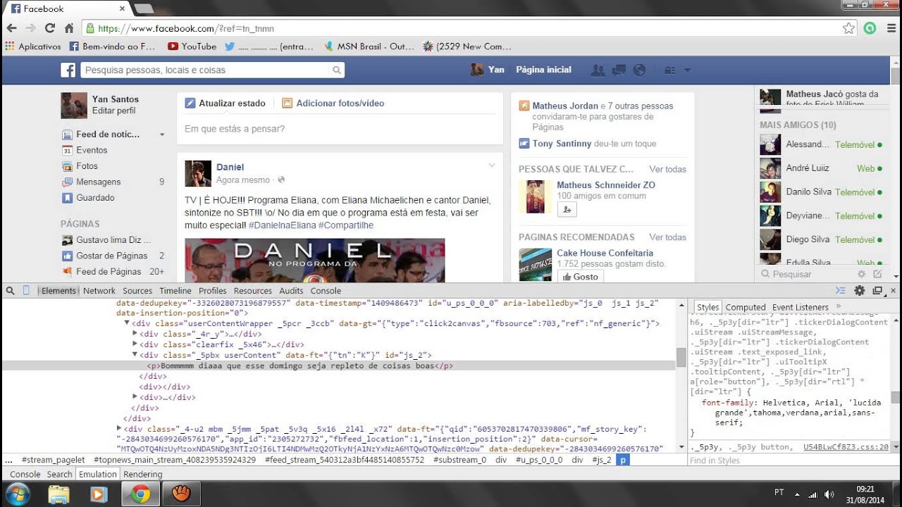Show more sidebar tabs via double chevron
The image size is (902, 507).
click(x=838, y=306)
